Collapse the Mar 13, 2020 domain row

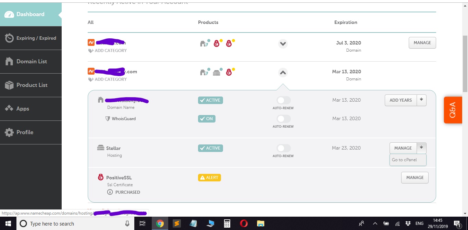[283, 73]
